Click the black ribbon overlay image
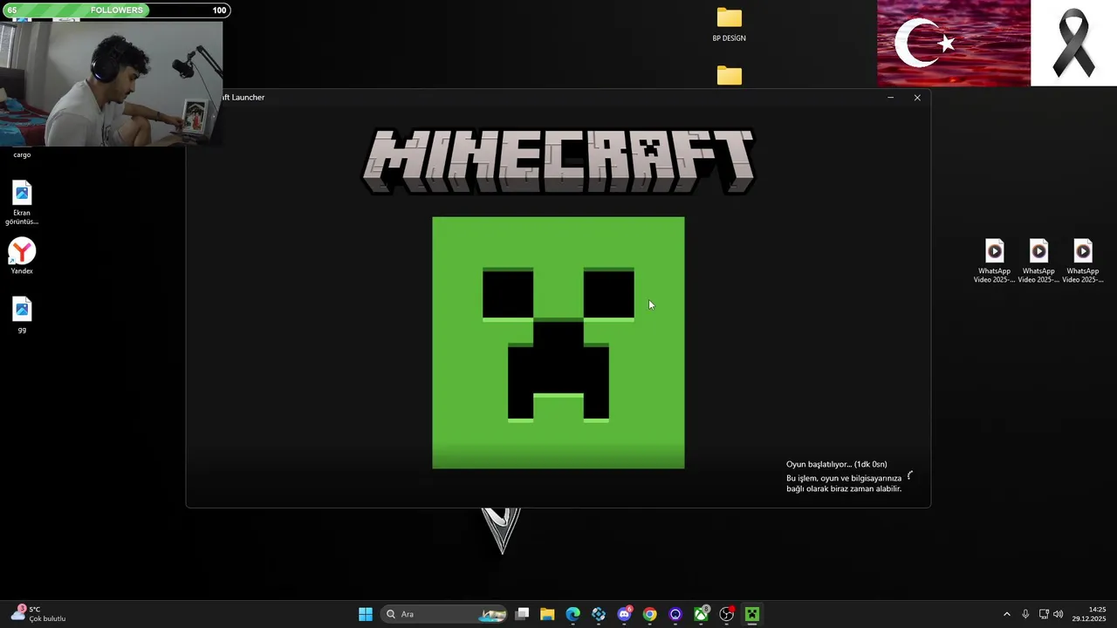Image resolution: width=1117 pixels, height=628 pixels. pyautogui.click(x=1073, y=43)
